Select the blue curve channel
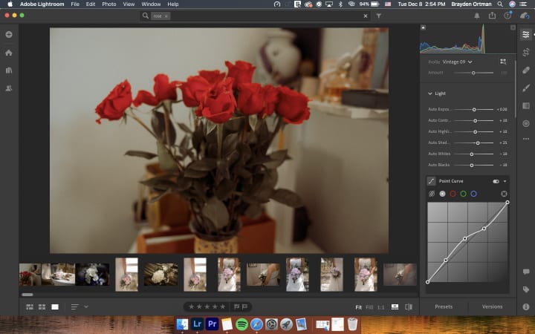The image size is (535, 334). (x=473, y=194)
